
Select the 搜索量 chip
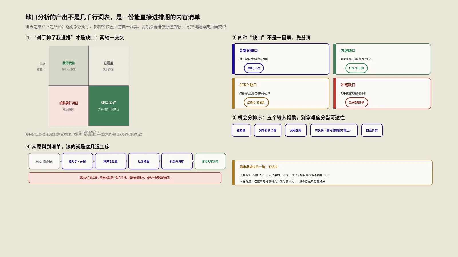coord(241,130)
